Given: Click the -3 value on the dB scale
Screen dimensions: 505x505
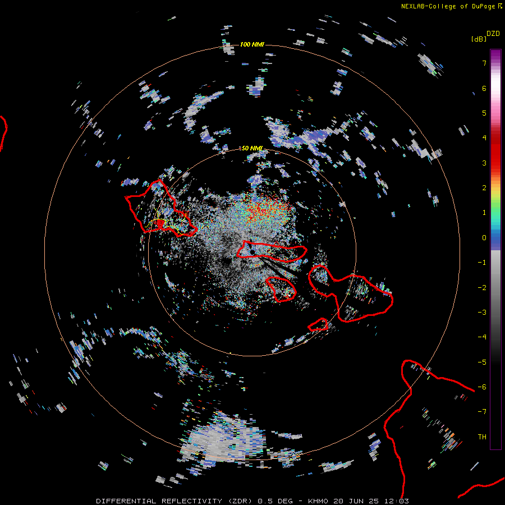Looking at the screenshot, I should (482, 313).
